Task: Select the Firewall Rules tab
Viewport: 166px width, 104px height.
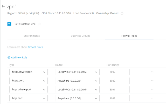Action: 129,36
